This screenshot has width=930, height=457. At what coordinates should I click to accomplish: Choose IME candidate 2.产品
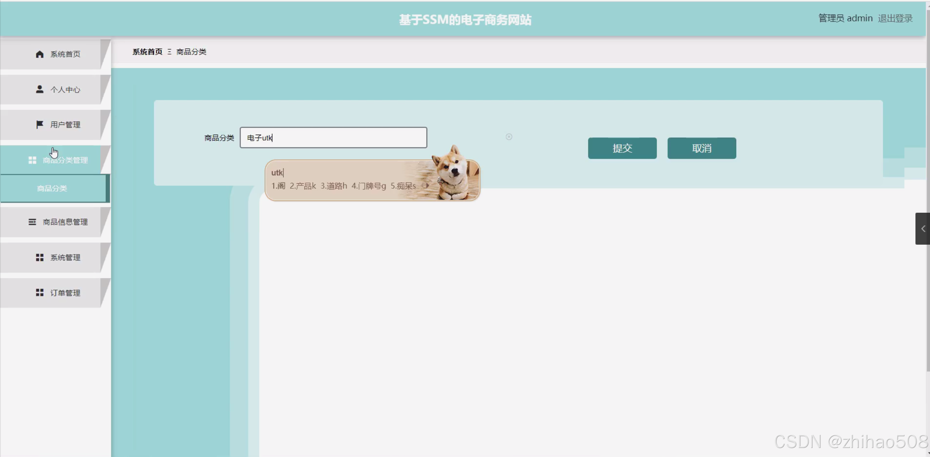pos(302,186)
